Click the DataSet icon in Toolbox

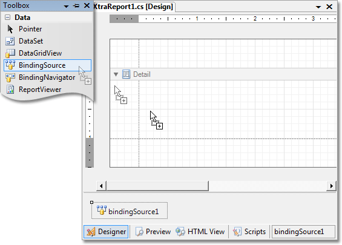[10, 41]
